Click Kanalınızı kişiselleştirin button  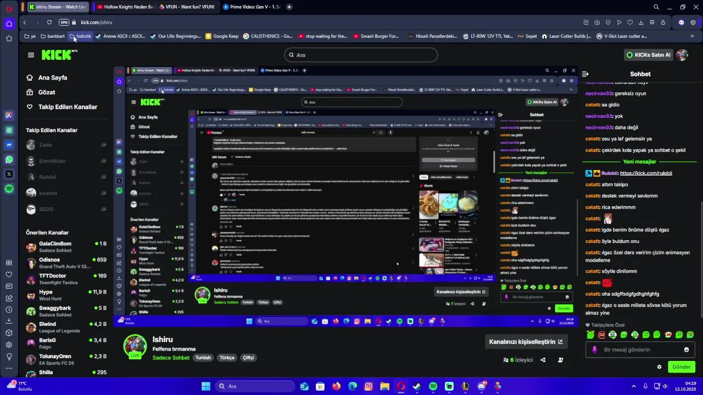click(526, 342)
